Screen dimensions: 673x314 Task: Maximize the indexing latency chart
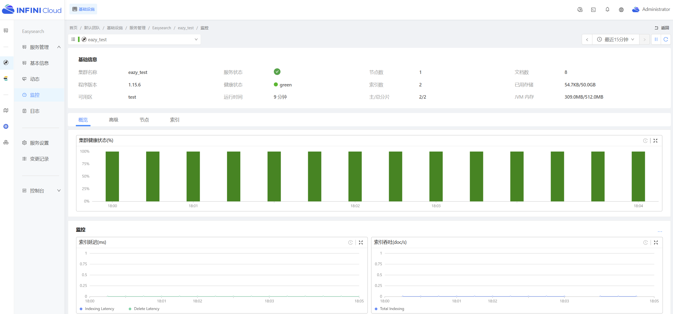click(x=361, y=242)
